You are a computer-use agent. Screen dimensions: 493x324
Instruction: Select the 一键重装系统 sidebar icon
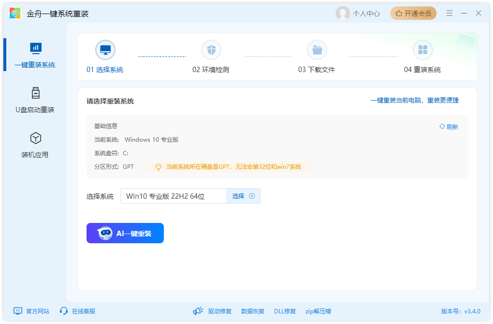(x=35, y=48)
